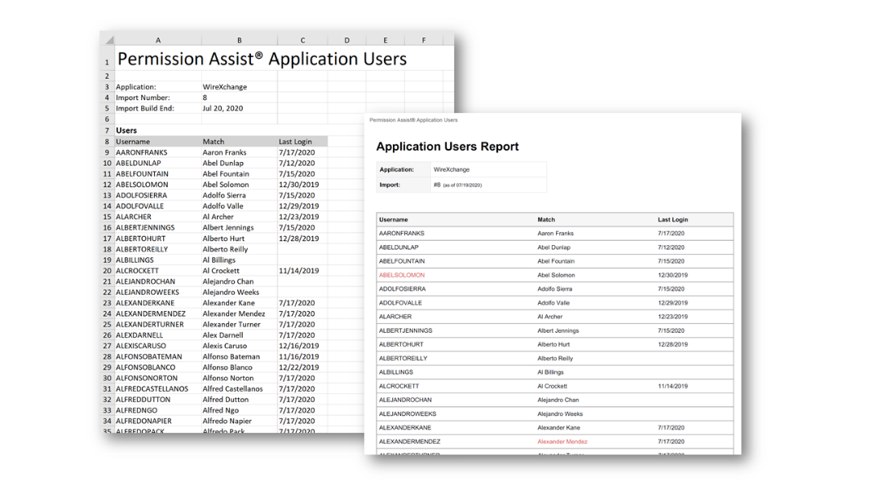Select row 1 header beside the title

pos(107,62)
